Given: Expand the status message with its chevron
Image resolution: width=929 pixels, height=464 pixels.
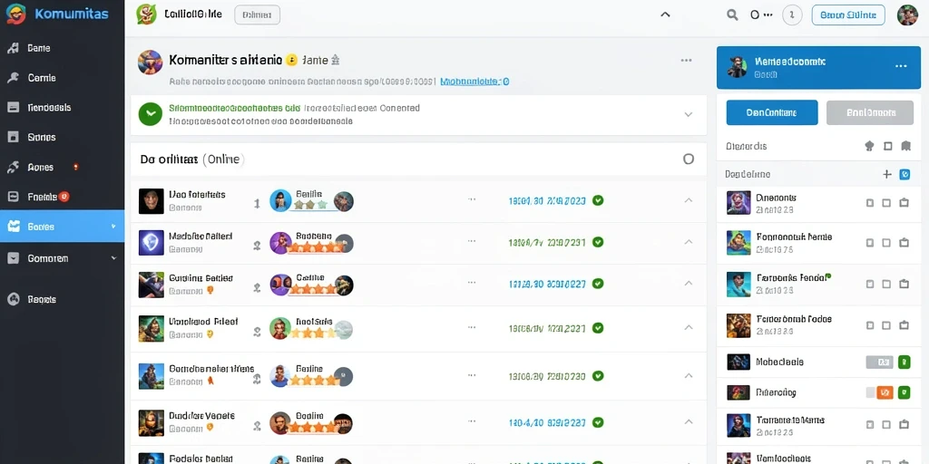Looking at the screenshot, I should point(688,114).
